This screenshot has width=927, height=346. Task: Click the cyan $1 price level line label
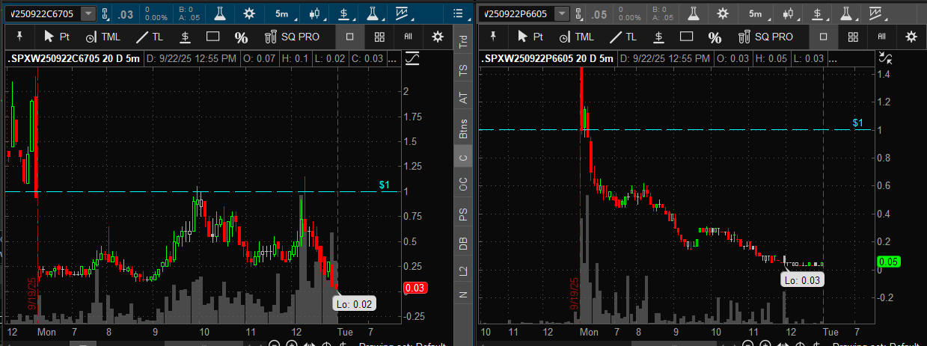[385, 185]
